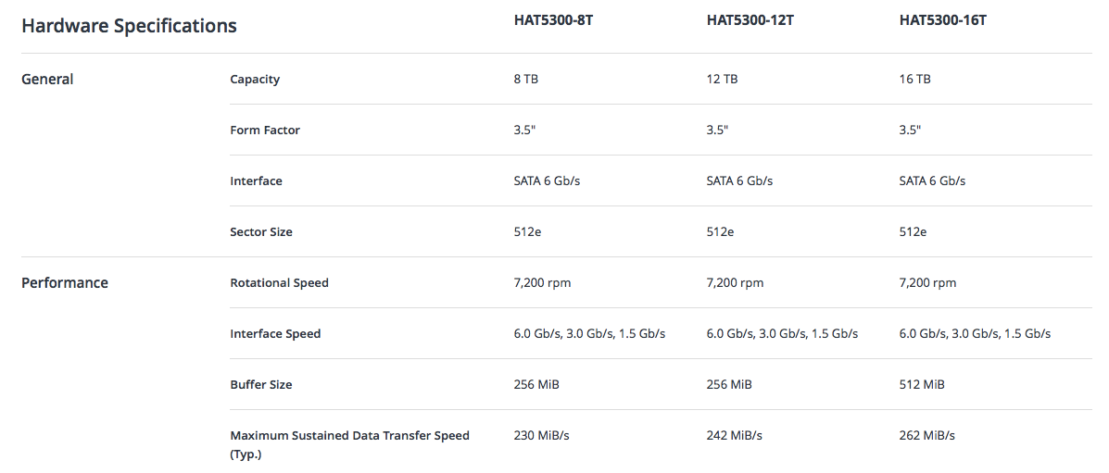Screen dimensions: 1109x473
Task: Select the HAT5300-12T model heading
Action: 749,20
